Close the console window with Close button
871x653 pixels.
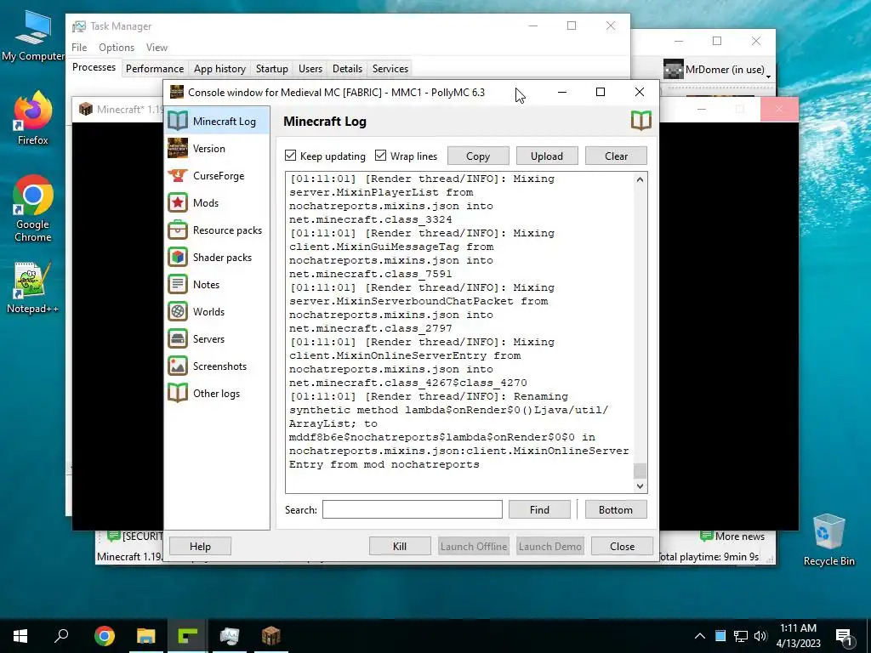(x=622, y=547)
